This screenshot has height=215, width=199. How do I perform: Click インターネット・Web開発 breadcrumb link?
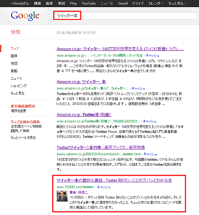[x=109, y=56]
